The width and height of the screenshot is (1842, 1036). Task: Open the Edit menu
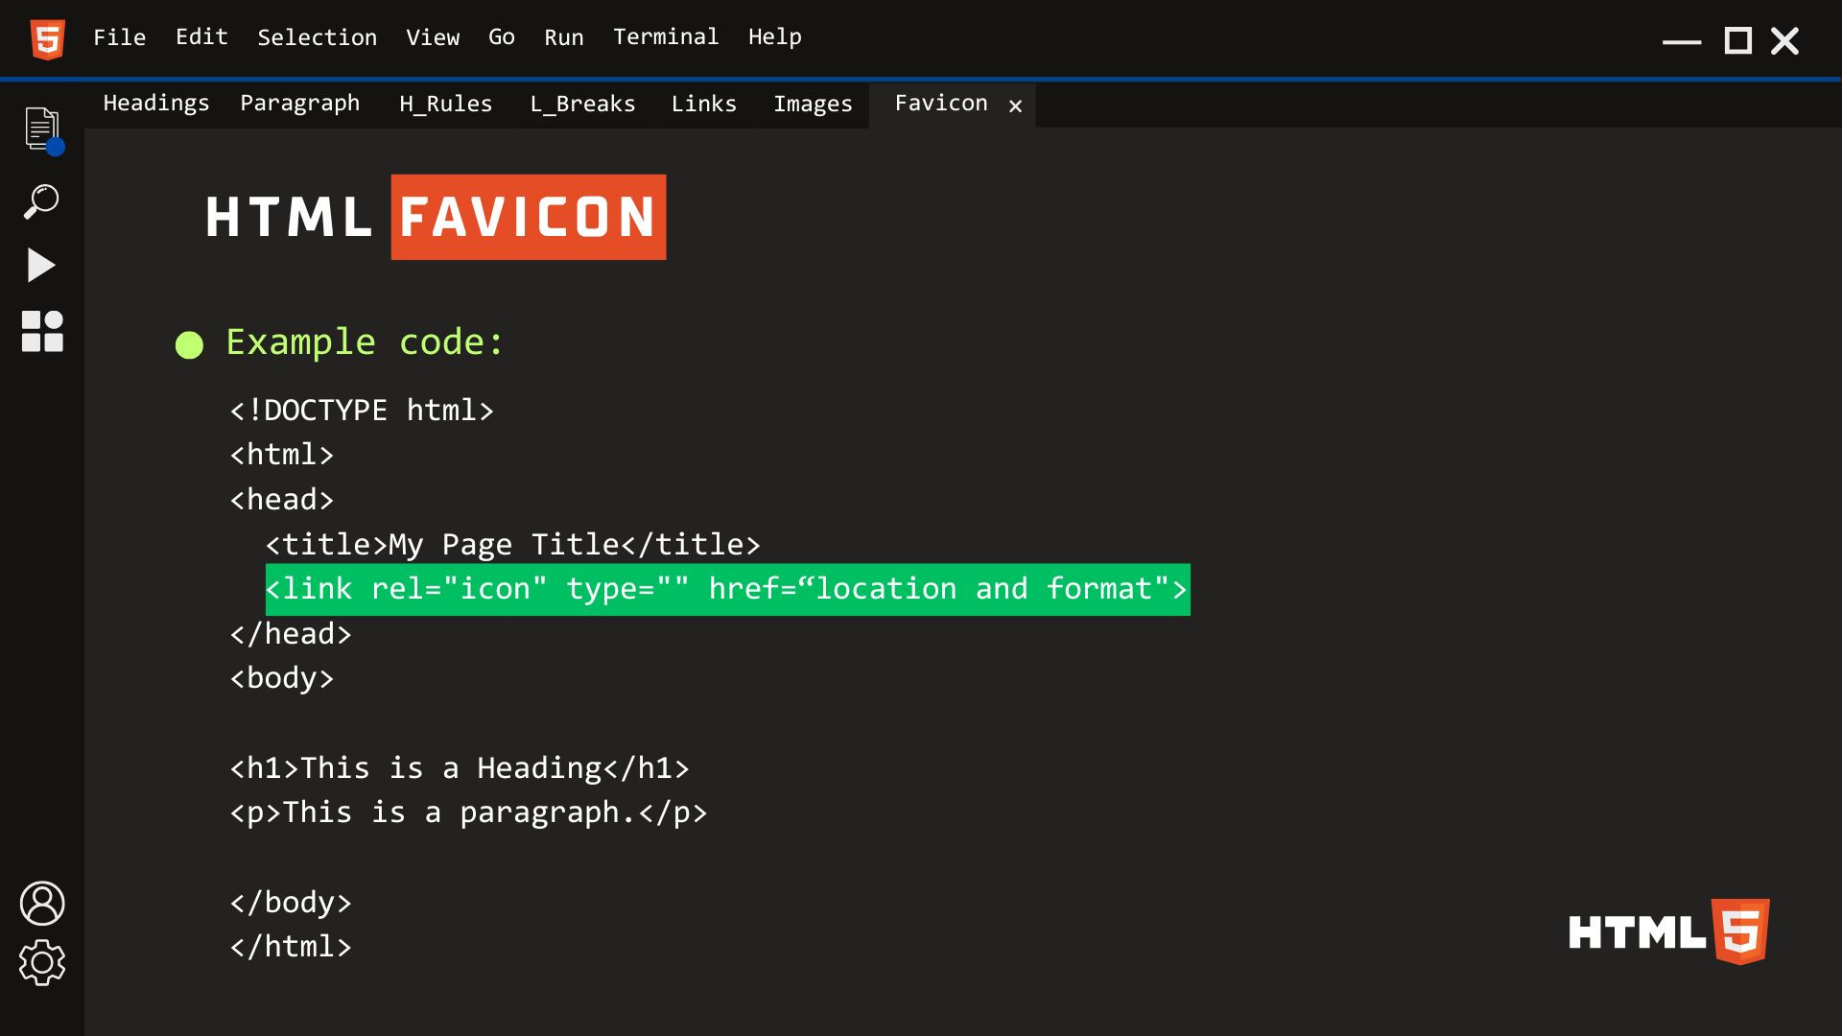point(201,37)
